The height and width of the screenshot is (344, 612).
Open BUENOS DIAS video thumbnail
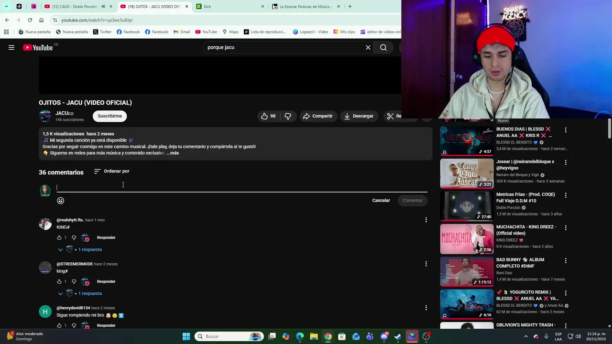(x=467, y=140)
